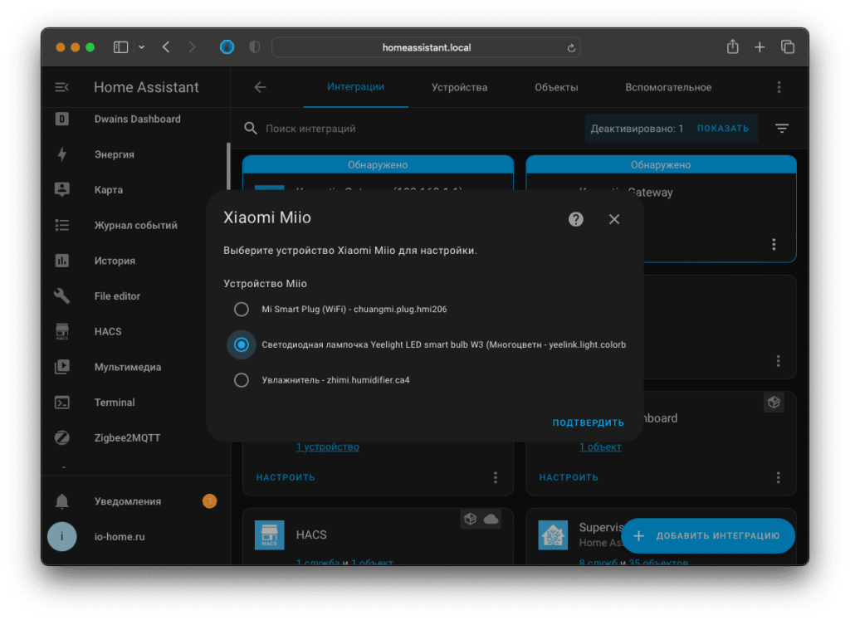Click the homeassistant.local address bar
The height and width of the screenshot is (620, 850).
[x=426, y=47]
